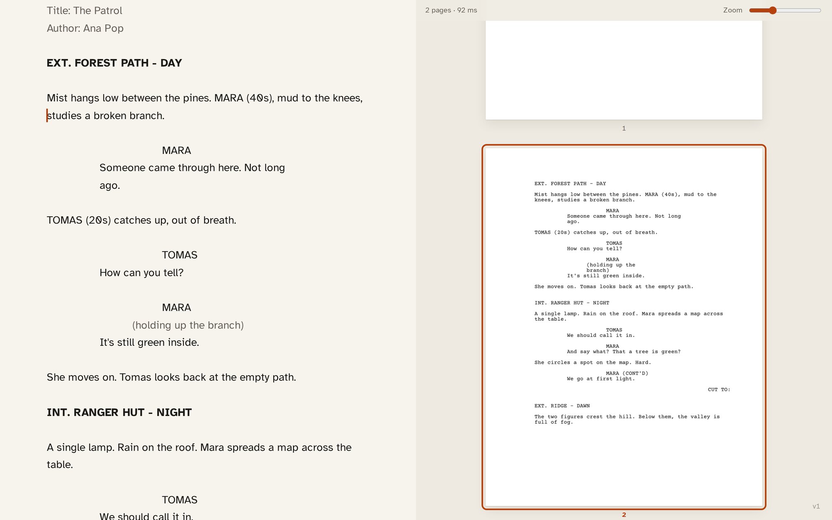Click the 'v1' version label
Viewport: 832px width, 520px height.
point(816,506)
